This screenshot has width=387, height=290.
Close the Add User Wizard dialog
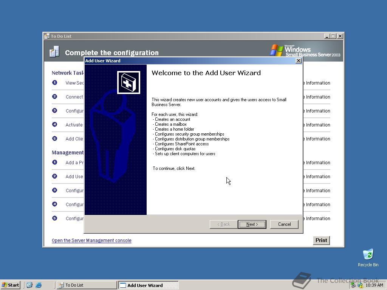(x=299, y=61)
